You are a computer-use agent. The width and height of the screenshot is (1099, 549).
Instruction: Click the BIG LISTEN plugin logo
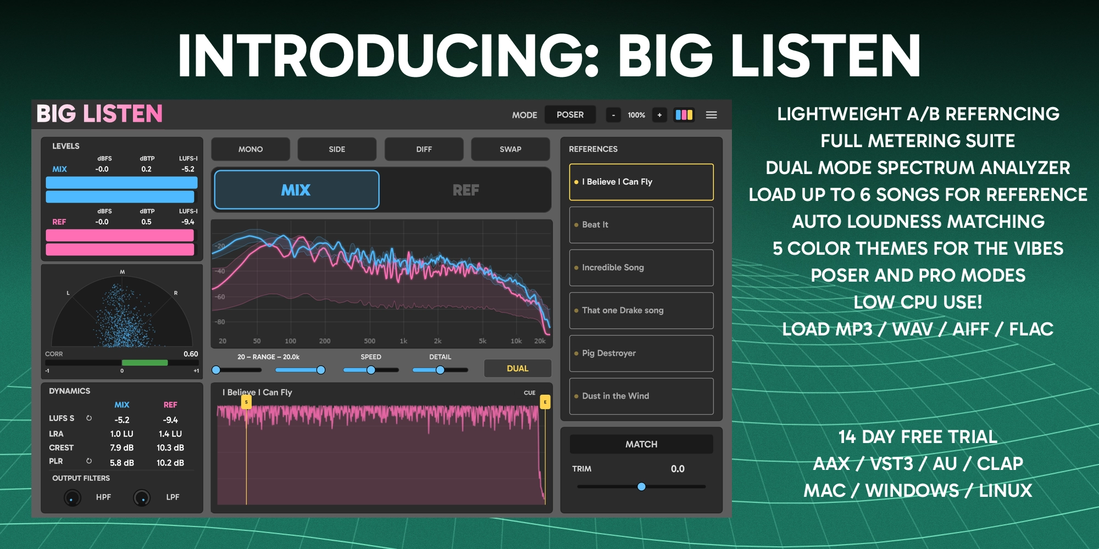(99, 114)
